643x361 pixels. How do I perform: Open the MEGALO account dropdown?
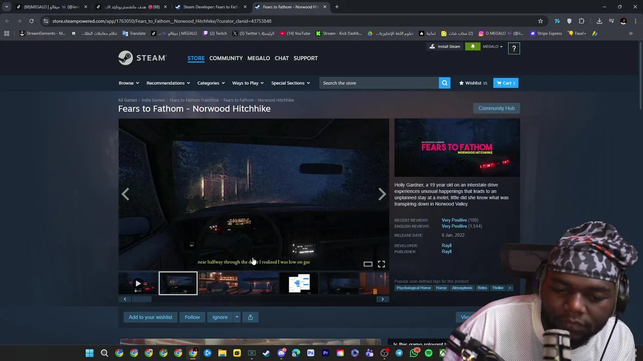(492, 47)
